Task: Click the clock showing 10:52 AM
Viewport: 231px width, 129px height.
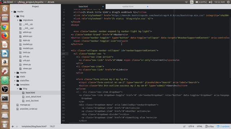Action: click(219, 2)
